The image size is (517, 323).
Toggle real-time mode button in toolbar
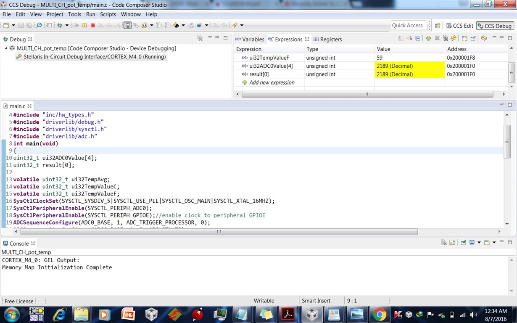127,25
